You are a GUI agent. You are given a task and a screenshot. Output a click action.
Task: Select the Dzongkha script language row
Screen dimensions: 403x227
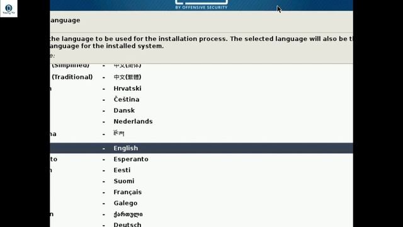(x=201, y=134)
